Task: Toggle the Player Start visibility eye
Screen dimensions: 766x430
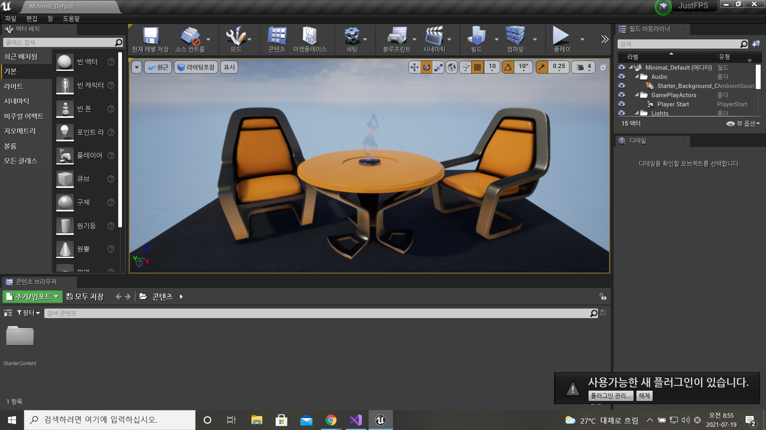Action: click(x=622, y=104)
